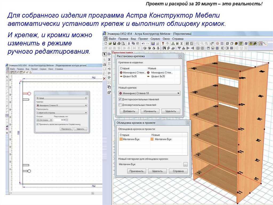Viewport: 273px width, 205px height.
Task: Open Файл menu in contour editing window
Action: (12, 69)
